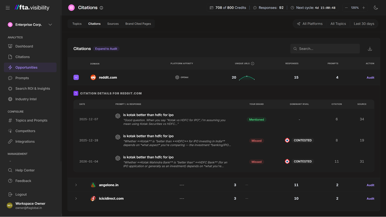Click the icicidirect.com logo icon

[93, 199]
